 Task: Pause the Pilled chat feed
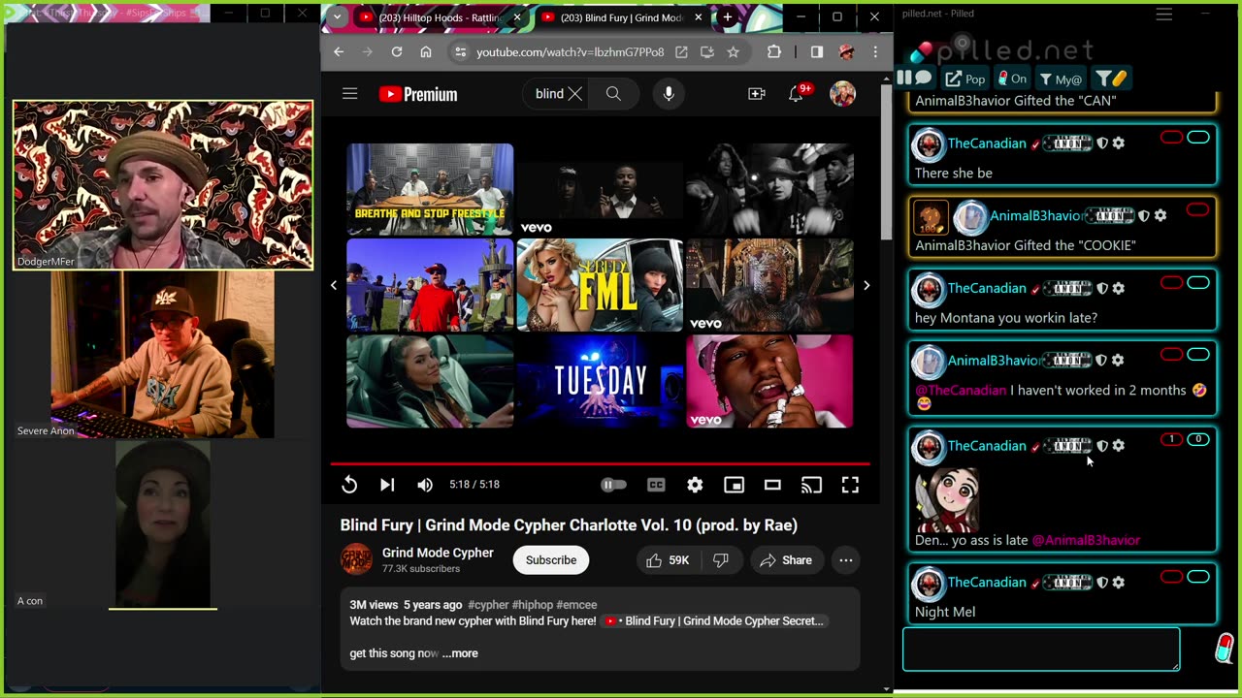[x=904, y=79]
